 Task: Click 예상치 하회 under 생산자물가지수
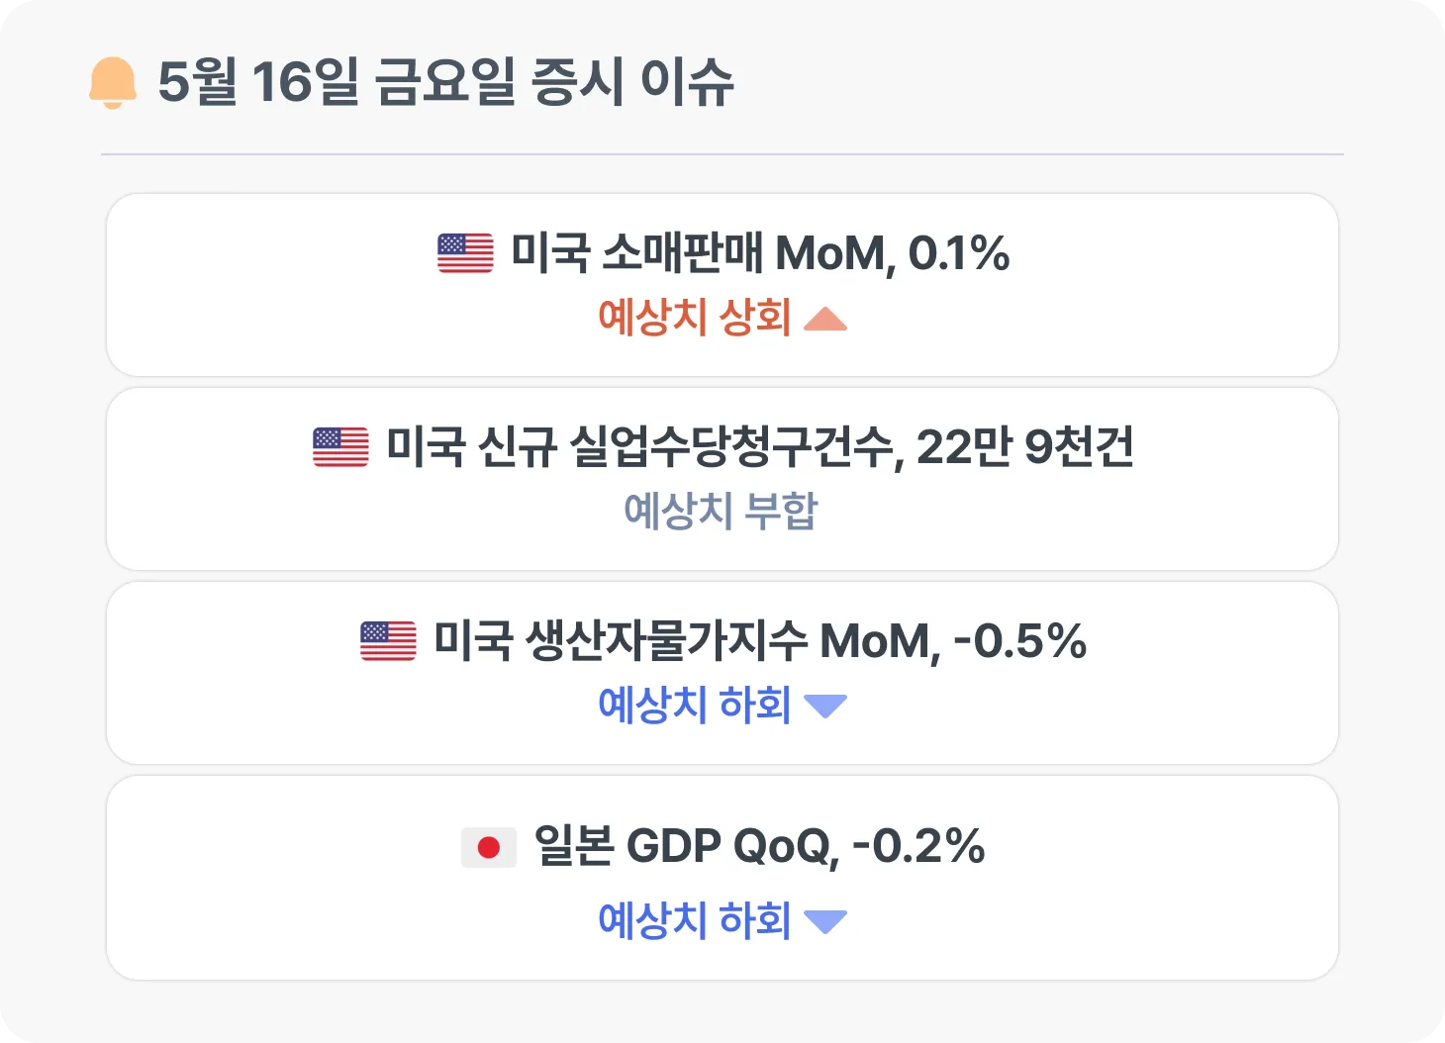click(x=694, y=706)
